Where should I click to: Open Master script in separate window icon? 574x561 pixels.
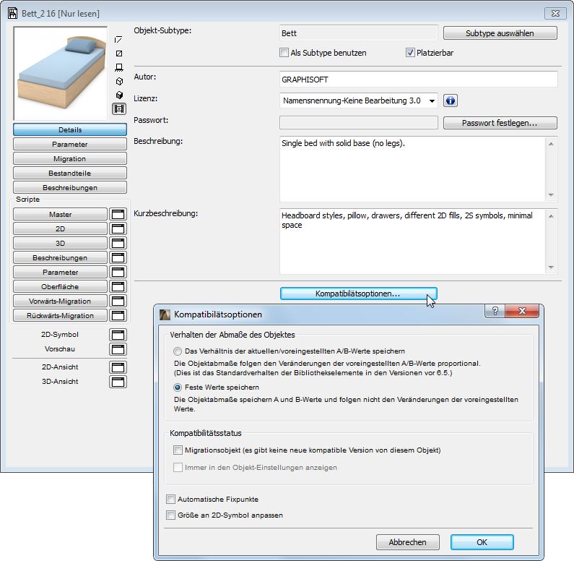point(118,215)
